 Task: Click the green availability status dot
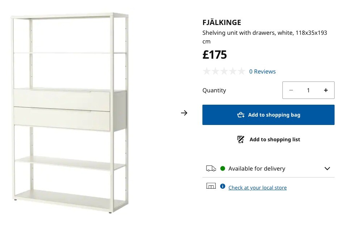[x=223, y=168]
